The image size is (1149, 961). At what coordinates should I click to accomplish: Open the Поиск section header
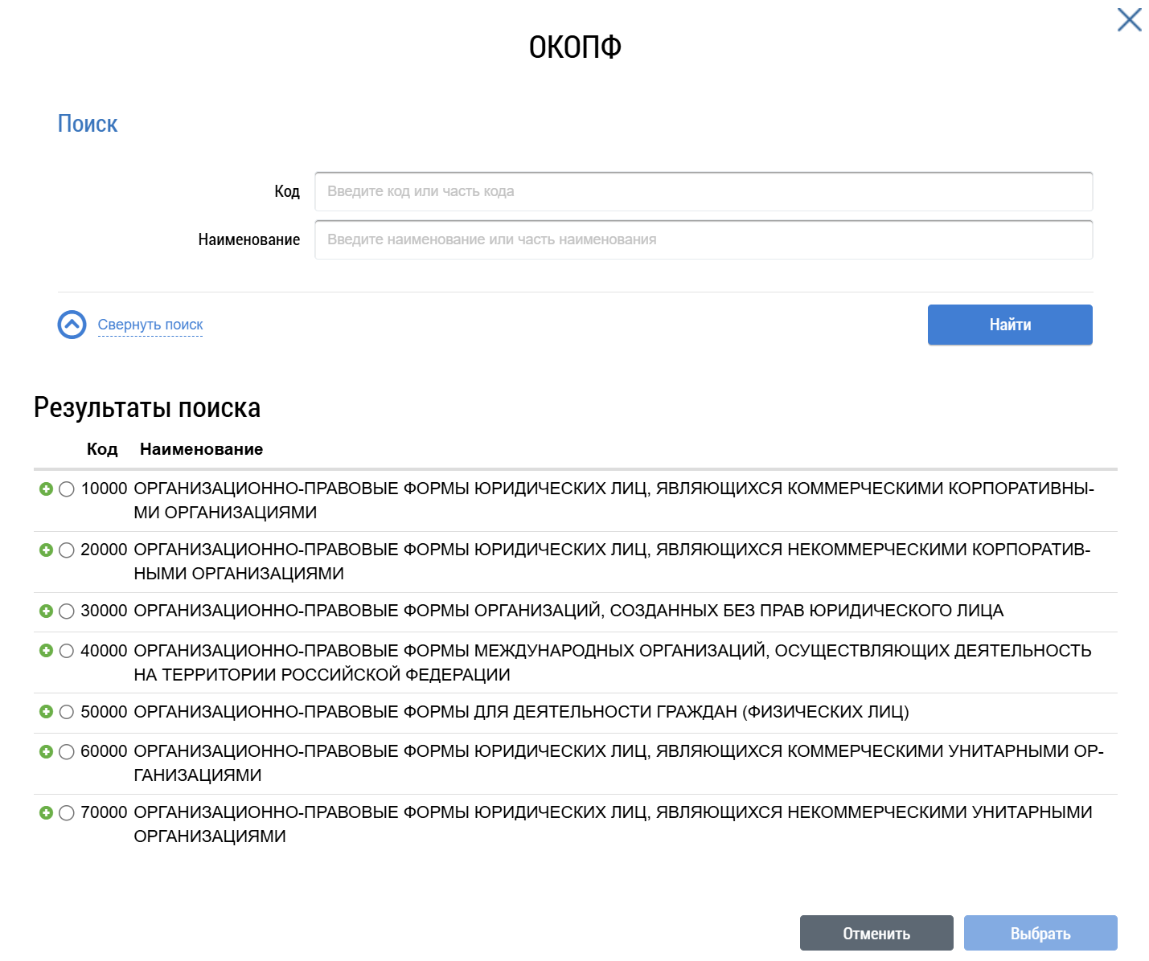(88, 123)
